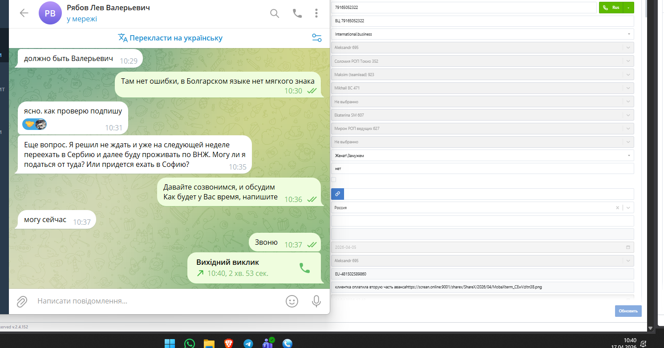This screenshot has width=664, height=348.
Task: Click the 'Написати повідомлення...' message box
Action: point(156,301)
